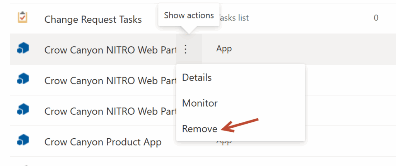Click the Change Request Tasks clipboard icon
The width and height of the screenshot is (396, 166).
(x=23, y=17)
